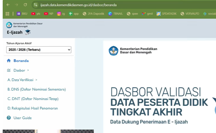Click the User Guide question mark icon
This screenshot has width=216, height=133.
(x=9, y=118)
